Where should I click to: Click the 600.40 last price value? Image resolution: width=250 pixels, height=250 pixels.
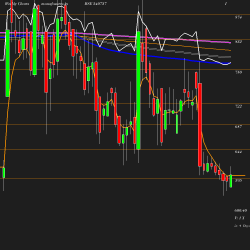tap(240, 210)
